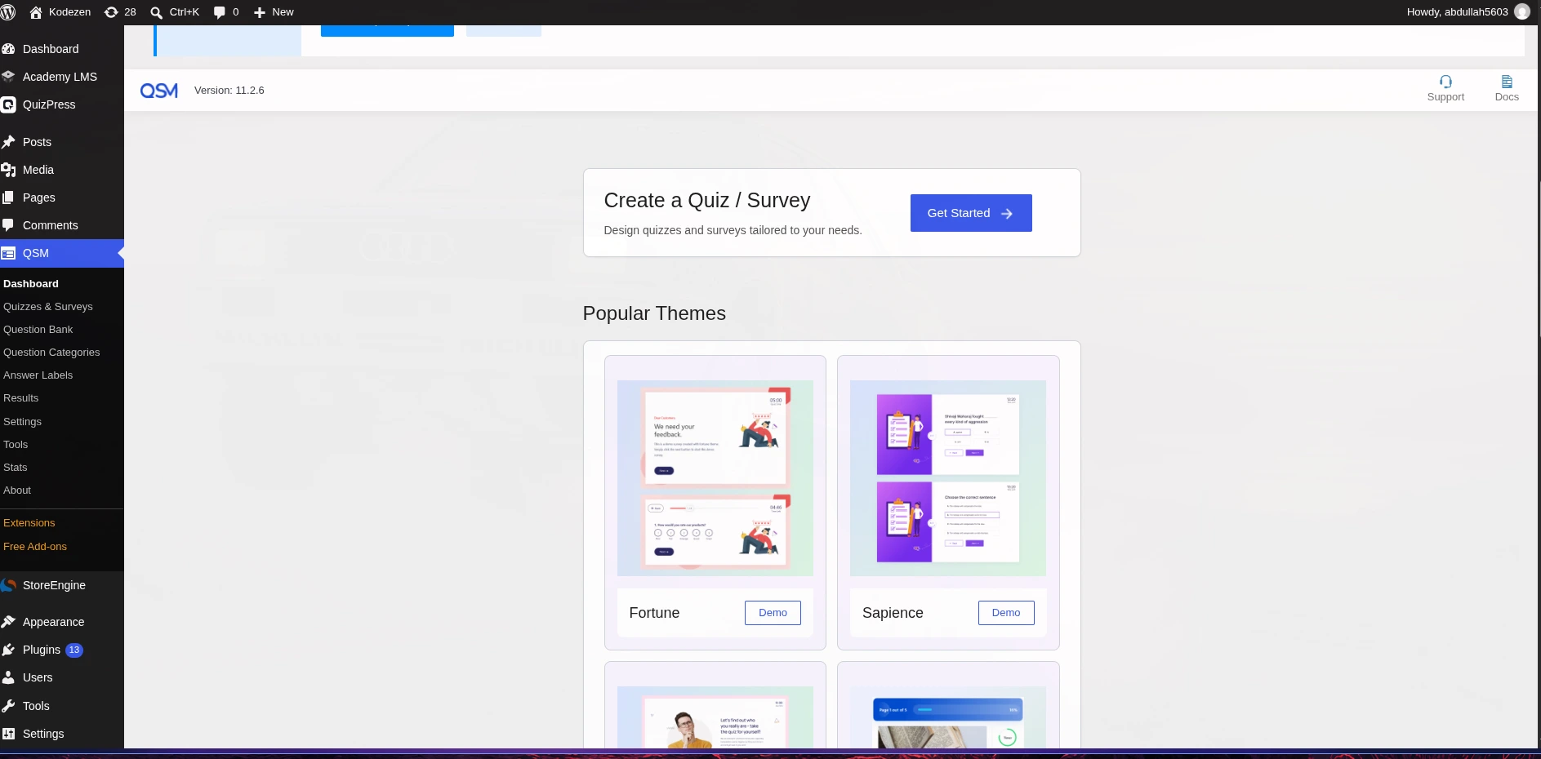Viewport: 1541px width, 759px height.
Task: Open the Free Add-ons link
Action: tap(35, 547)
